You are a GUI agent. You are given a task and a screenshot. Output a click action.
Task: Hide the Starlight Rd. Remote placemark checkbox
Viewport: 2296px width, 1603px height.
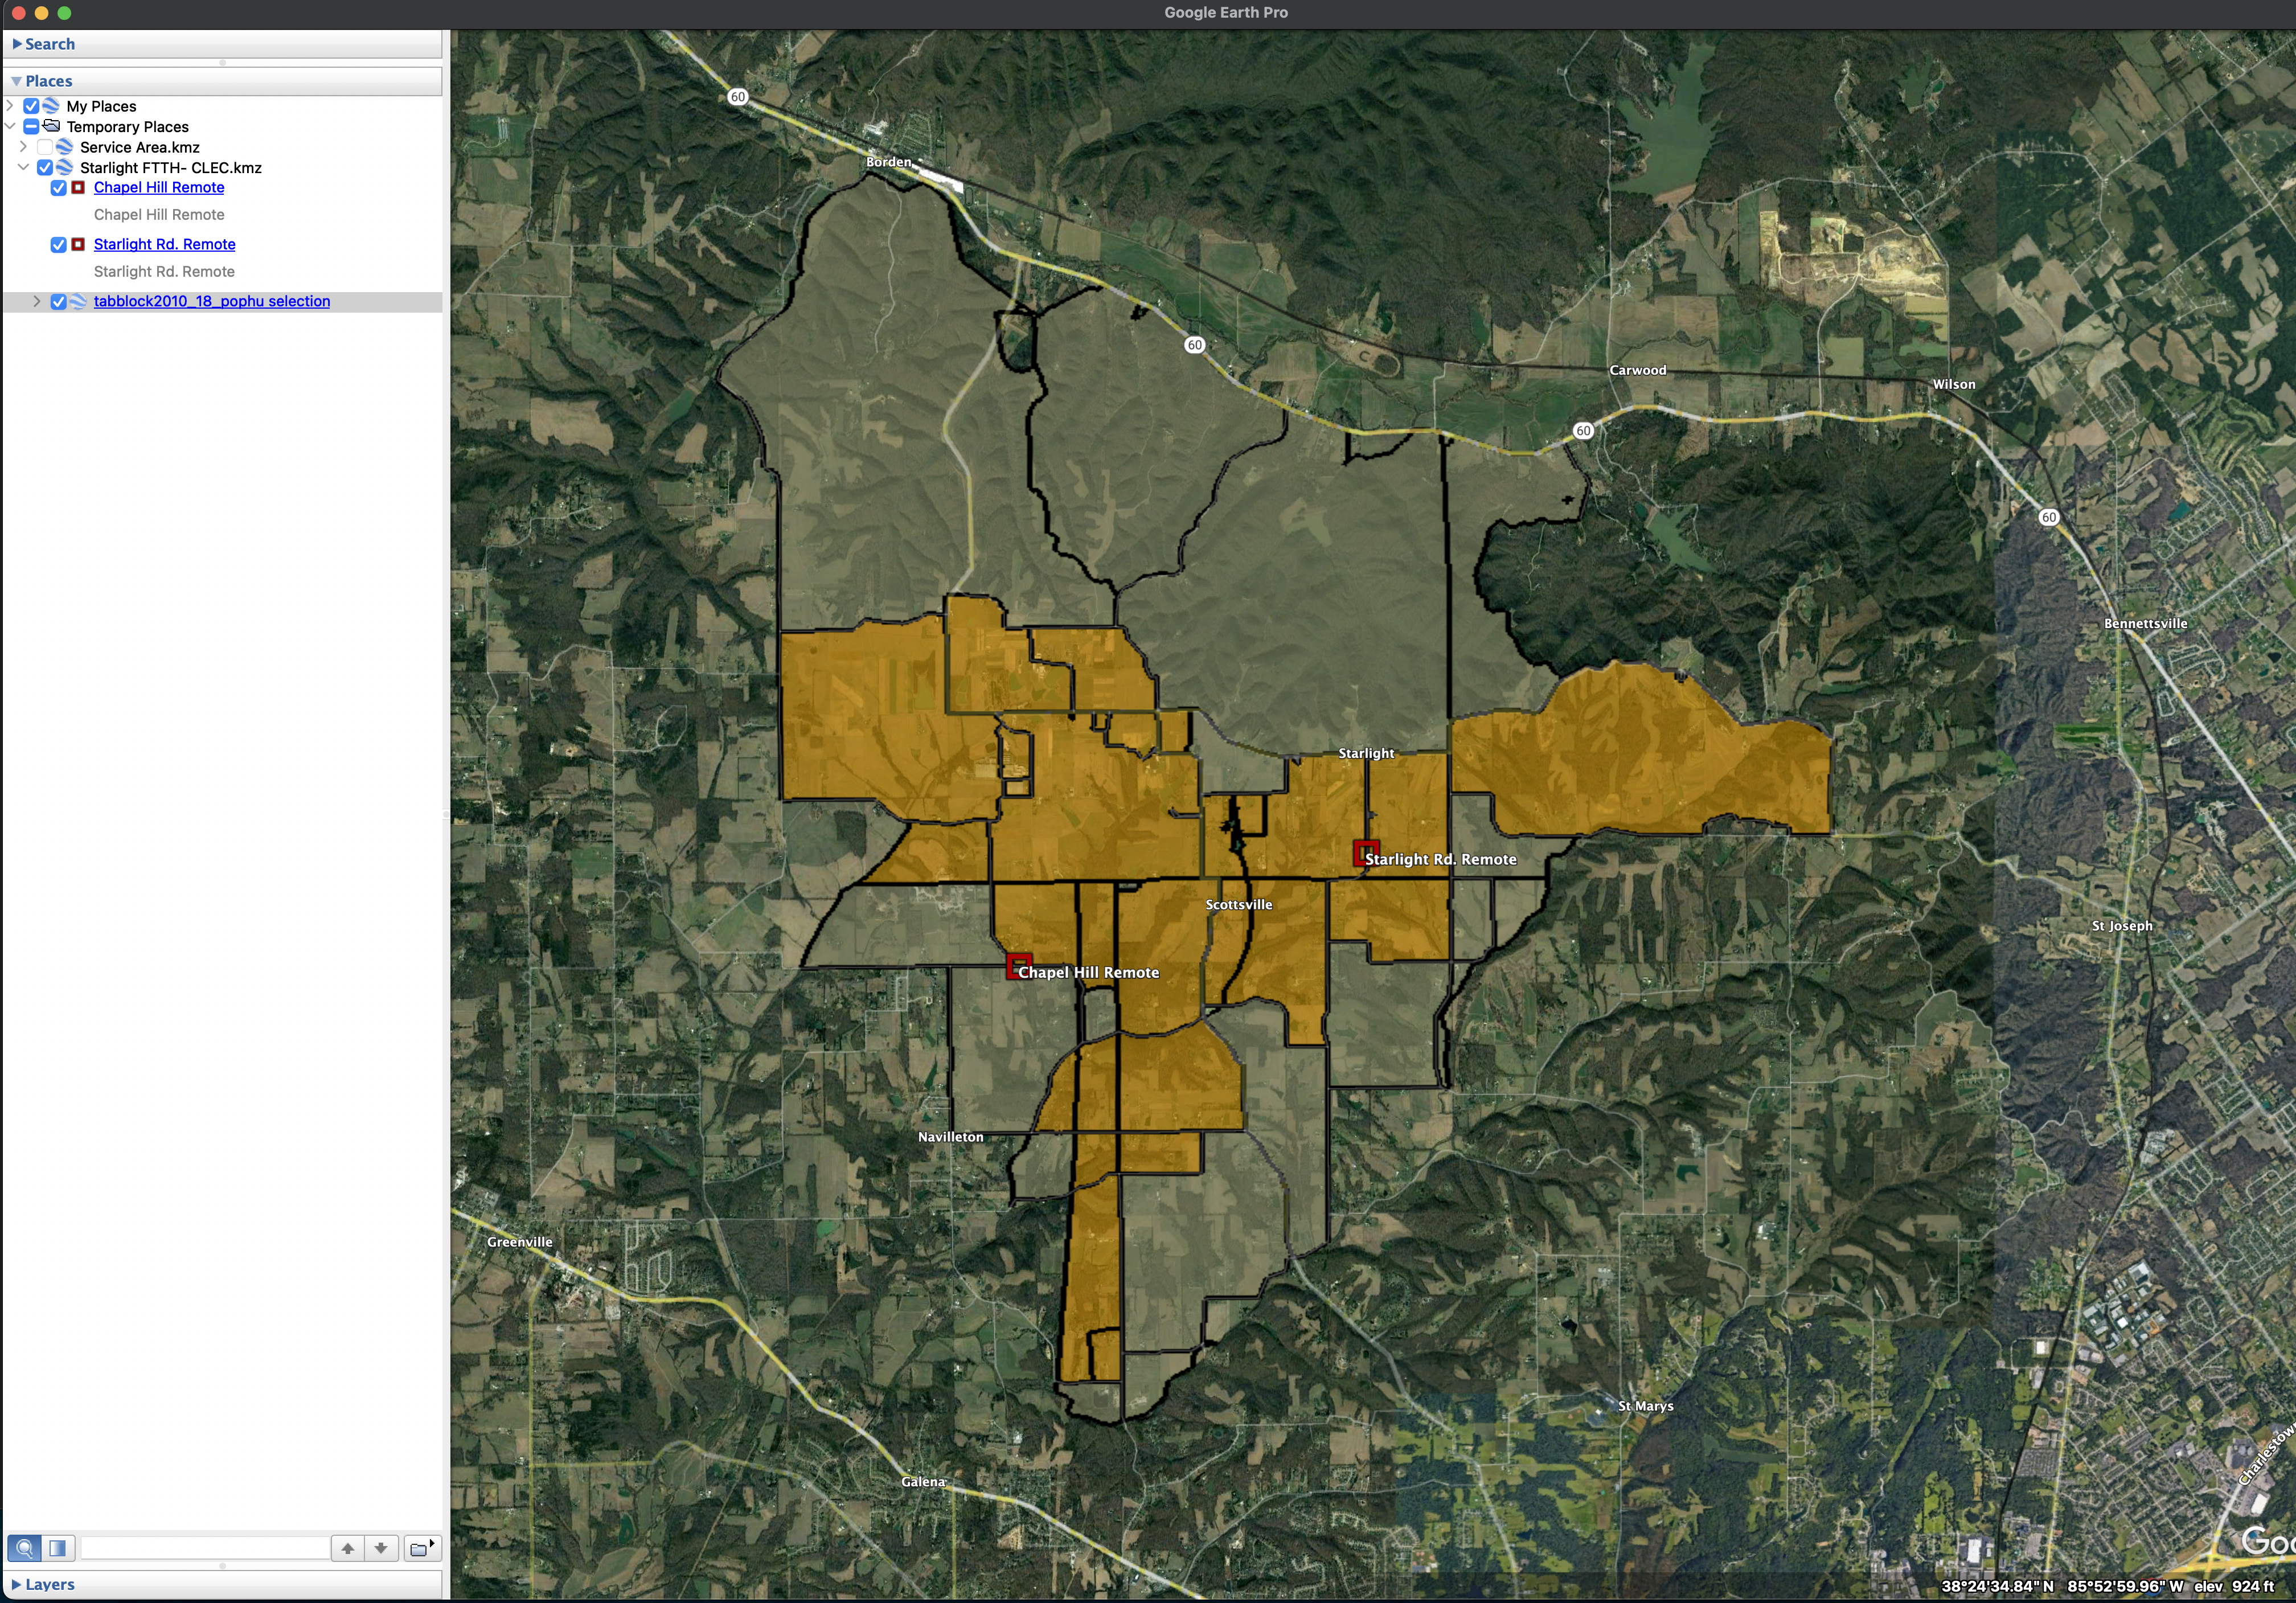tap(58, 245)
